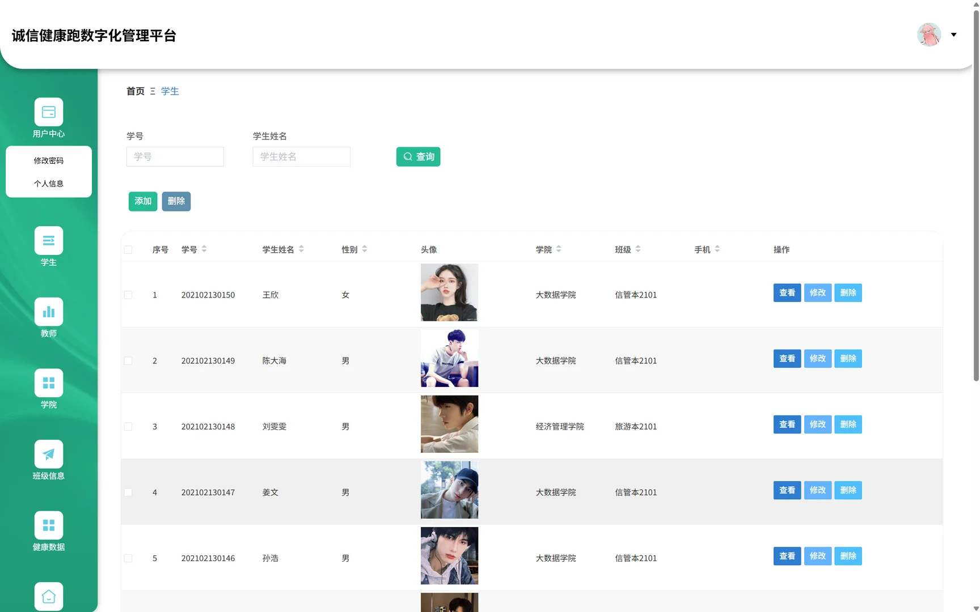Image resolution: width=980 pixels, height=612 pixels.
Task: Click the scrollbar down arrow
Action: 976,608
